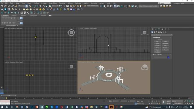
Task: Click the cone primitive icon in second toolbar row
Action: (37, 9)
